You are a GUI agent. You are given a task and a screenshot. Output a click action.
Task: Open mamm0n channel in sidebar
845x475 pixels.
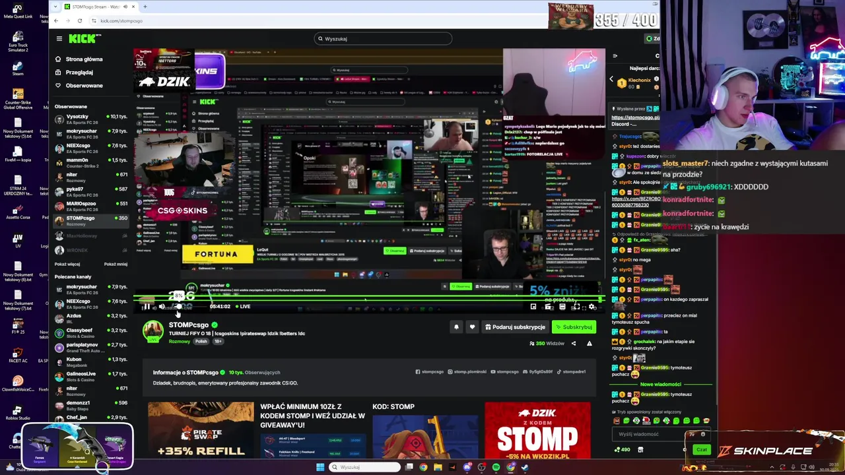(91, 163)
